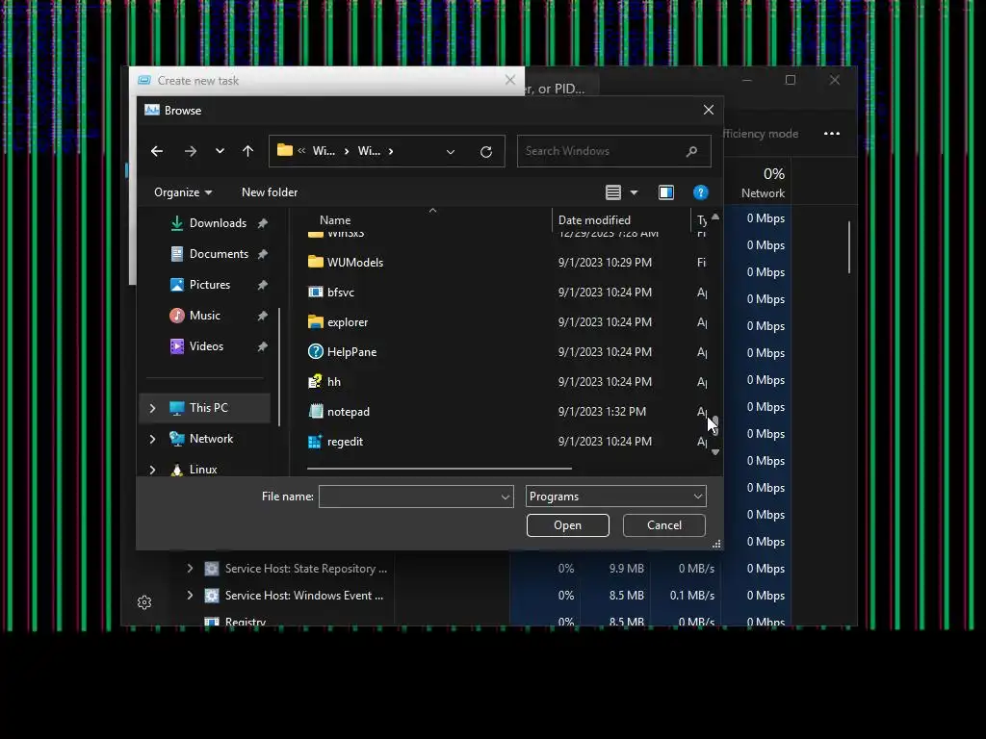
Task: Click the Cancel button
Action: [664, 525]
